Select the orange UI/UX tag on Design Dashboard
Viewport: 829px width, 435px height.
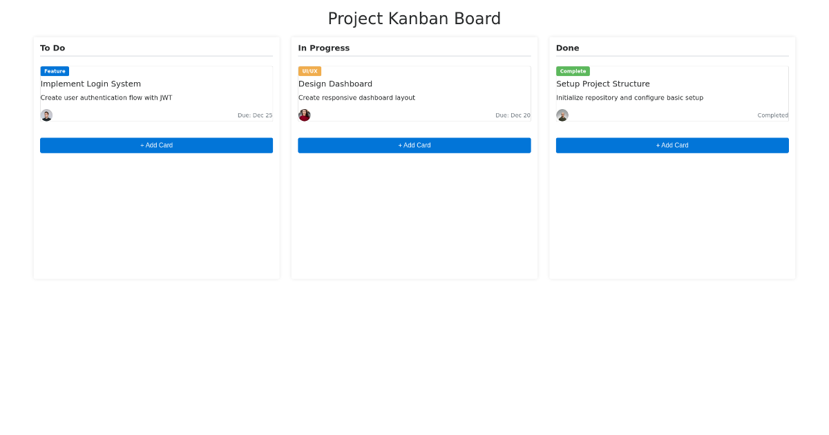pos(310,70)
